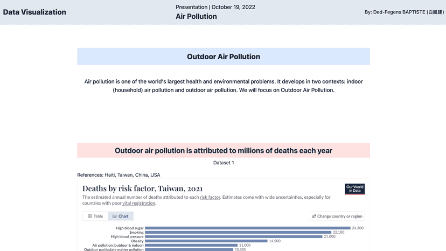
Task: Open the 'vital registration' link
Action: click(x=138, y=204)
